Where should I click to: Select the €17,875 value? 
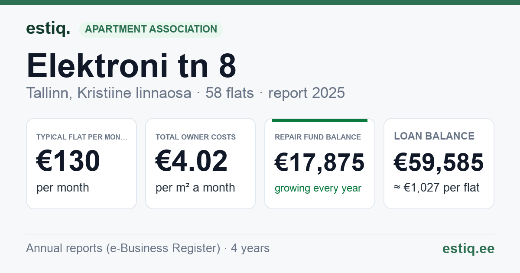[x=320, y=162]
